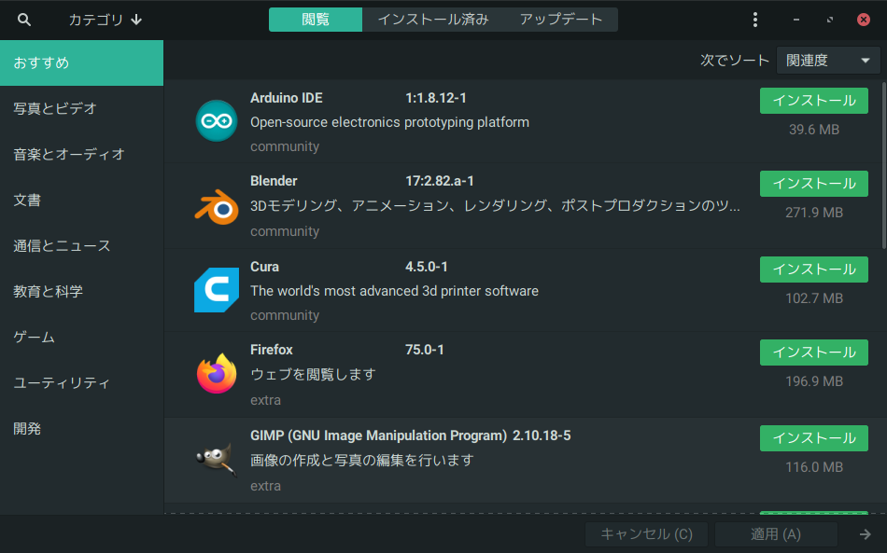This screenshot has width=887, height=553.
Task: Select the ゲーム category
Action: pos(81,338)
